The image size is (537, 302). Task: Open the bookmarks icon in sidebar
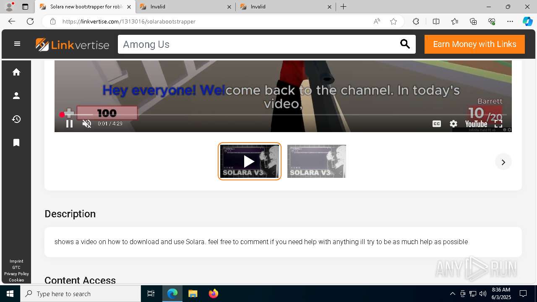point(16,143)
